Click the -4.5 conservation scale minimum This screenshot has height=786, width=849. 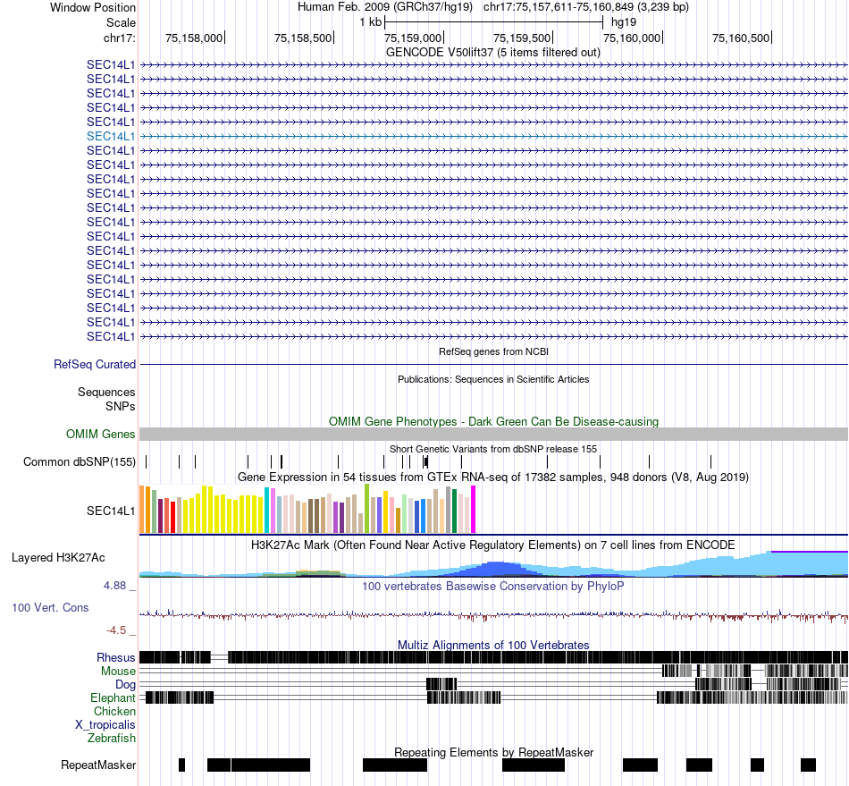coord(116,630)
